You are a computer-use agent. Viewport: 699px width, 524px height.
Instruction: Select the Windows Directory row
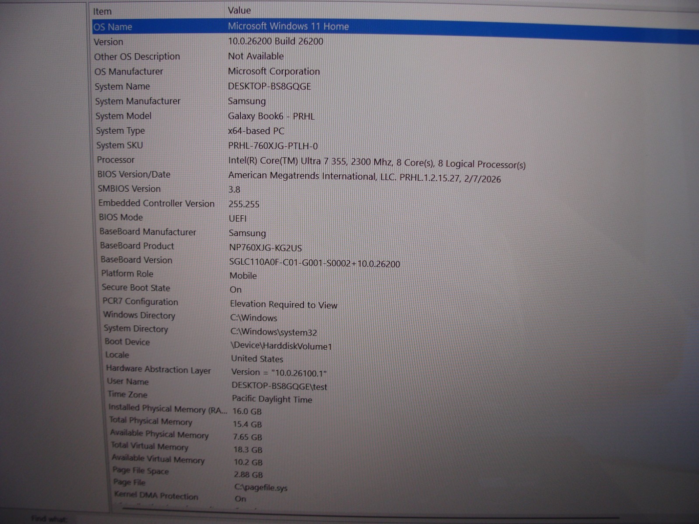pyautogui.click(x=139, y=315)
